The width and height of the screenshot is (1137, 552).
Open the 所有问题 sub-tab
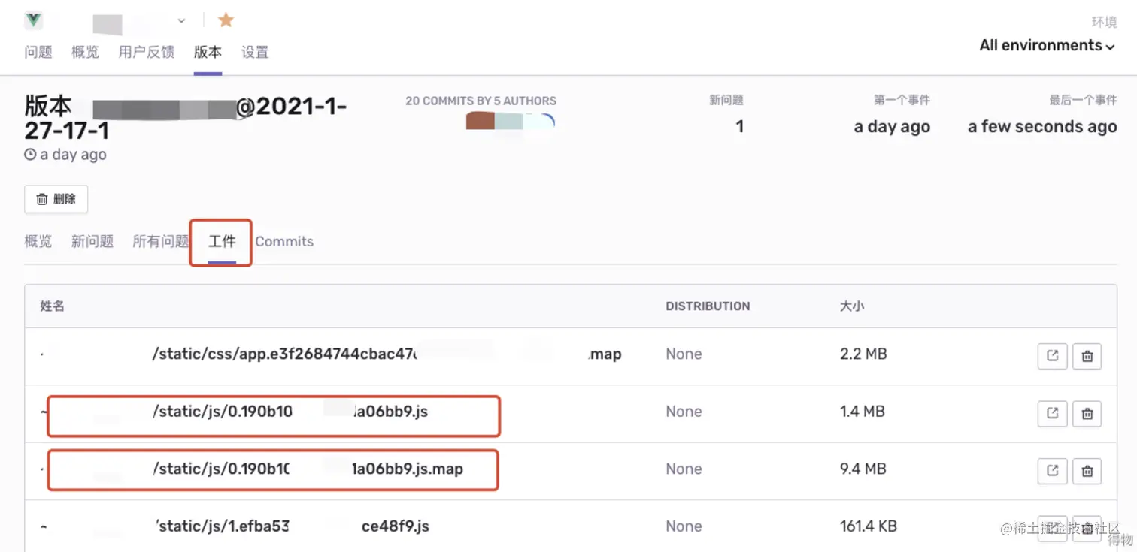160,241
